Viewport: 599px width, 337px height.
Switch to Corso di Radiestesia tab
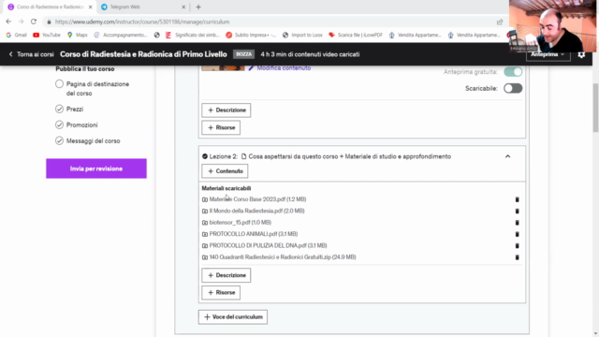point(50,7)
